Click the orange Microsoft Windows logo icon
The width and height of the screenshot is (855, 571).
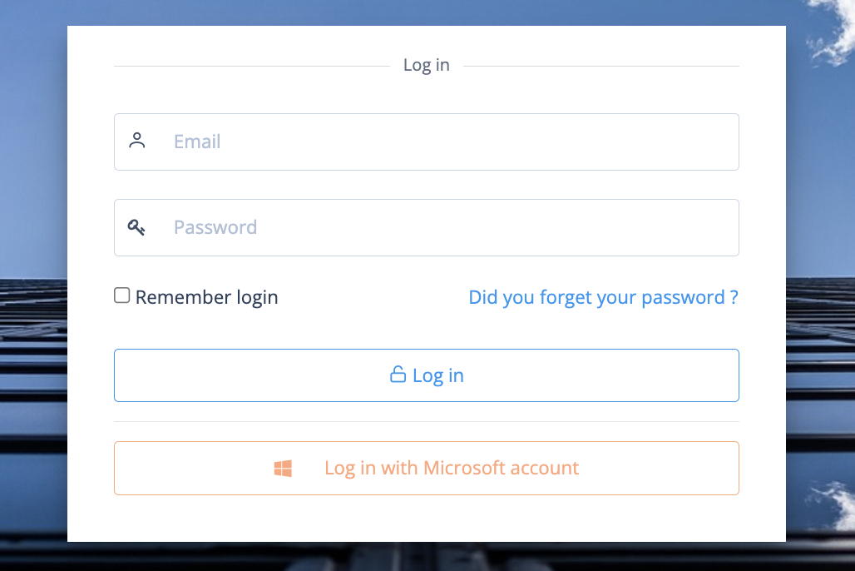click(x=283, y=469)
